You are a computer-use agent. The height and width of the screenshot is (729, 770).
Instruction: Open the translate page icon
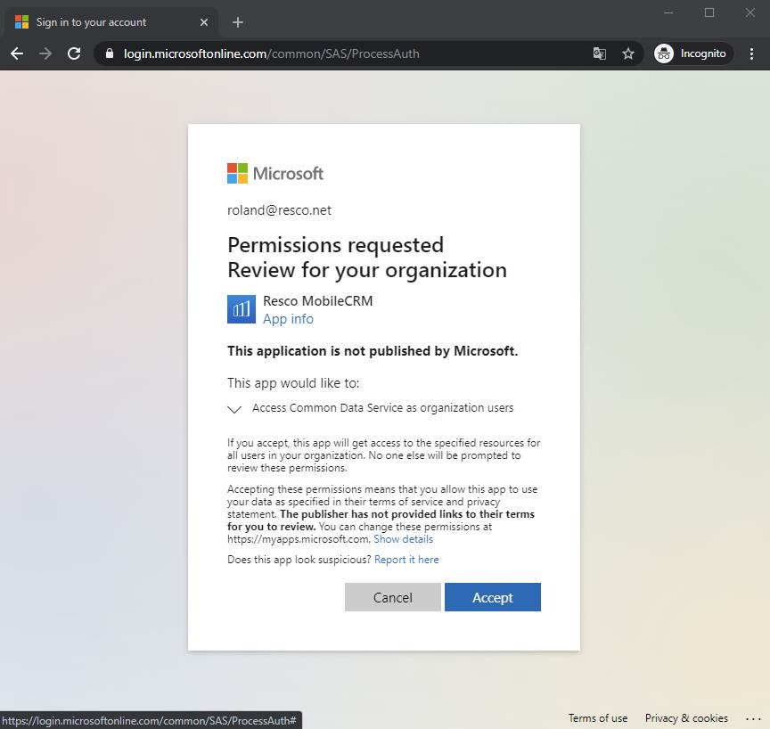click(x=599, y=53)
